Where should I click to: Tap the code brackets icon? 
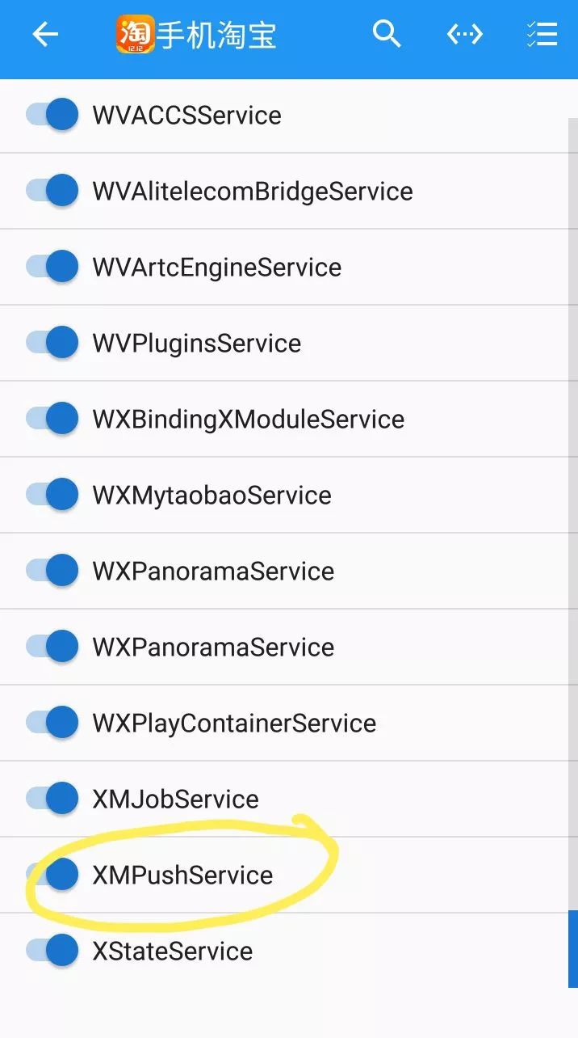[465, 34]
